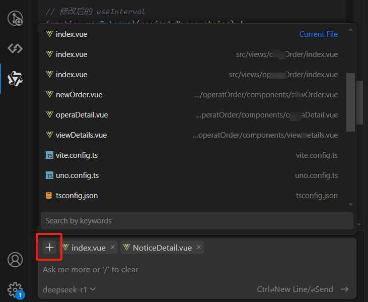
Task: Click the chat panel scroll down arrow
Action: click(358, 225)
